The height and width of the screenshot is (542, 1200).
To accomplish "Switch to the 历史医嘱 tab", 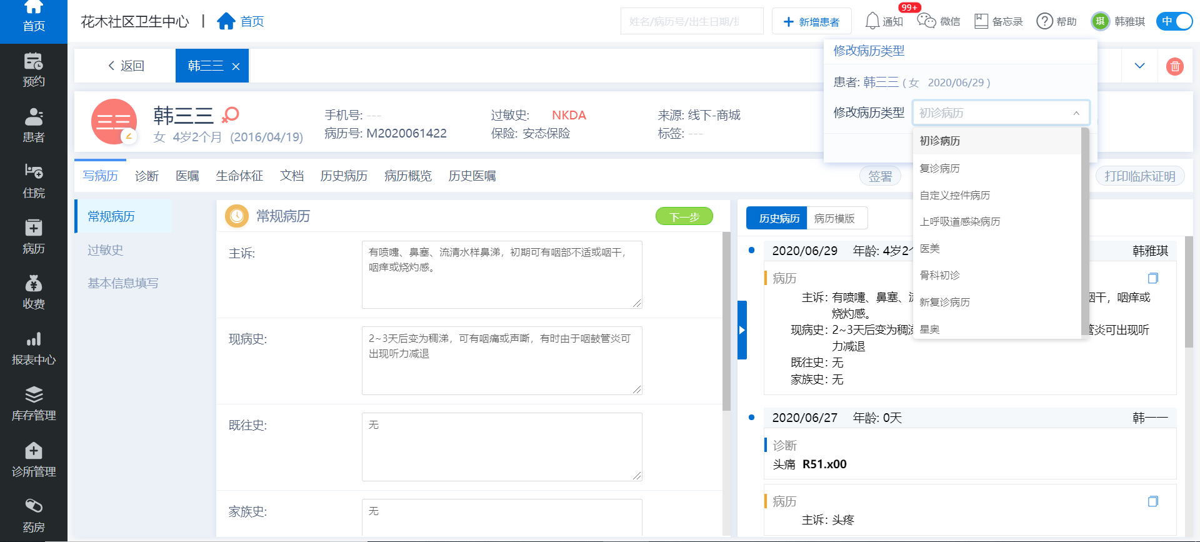I will tap(472, 176).
